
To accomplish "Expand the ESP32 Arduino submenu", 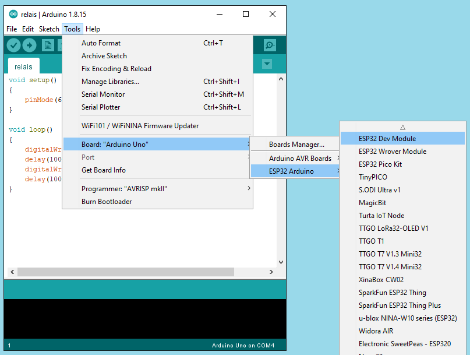I will click(x=295, y=171).
